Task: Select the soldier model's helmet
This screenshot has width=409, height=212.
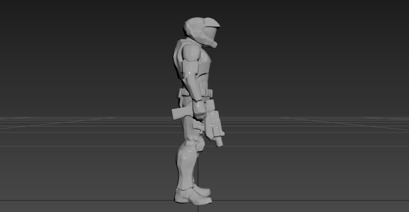Action: click(201, 32)
